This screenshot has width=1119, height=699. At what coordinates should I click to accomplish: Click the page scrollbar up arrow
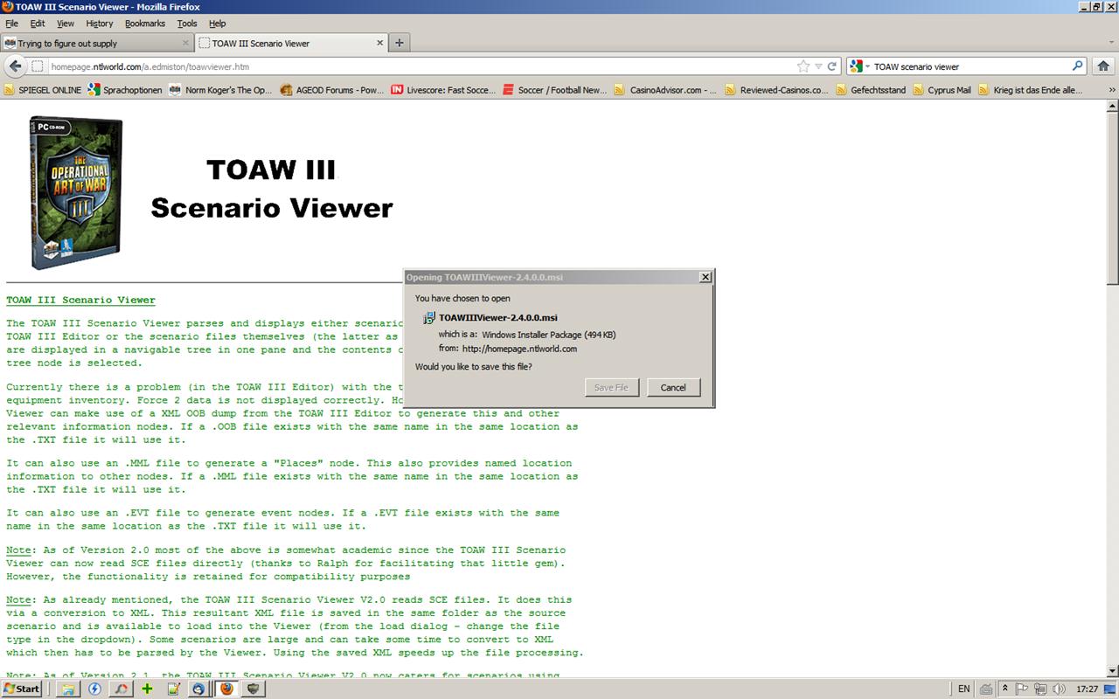click(x=1112, y=106)
